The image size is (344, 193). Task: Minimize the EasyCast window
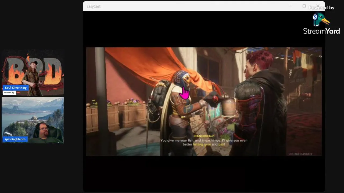290,6
